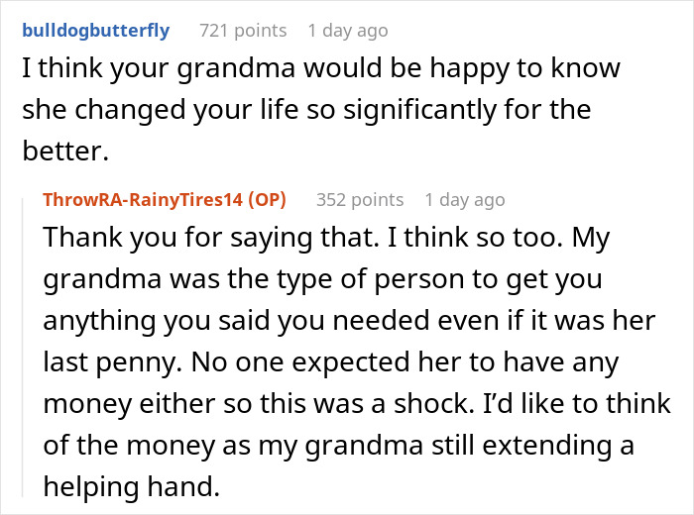Image resolution: width=694 pixels, height=515 pixels.
Task: Click the line 'of the money as my grandma'
Action: tap(339, 446)
